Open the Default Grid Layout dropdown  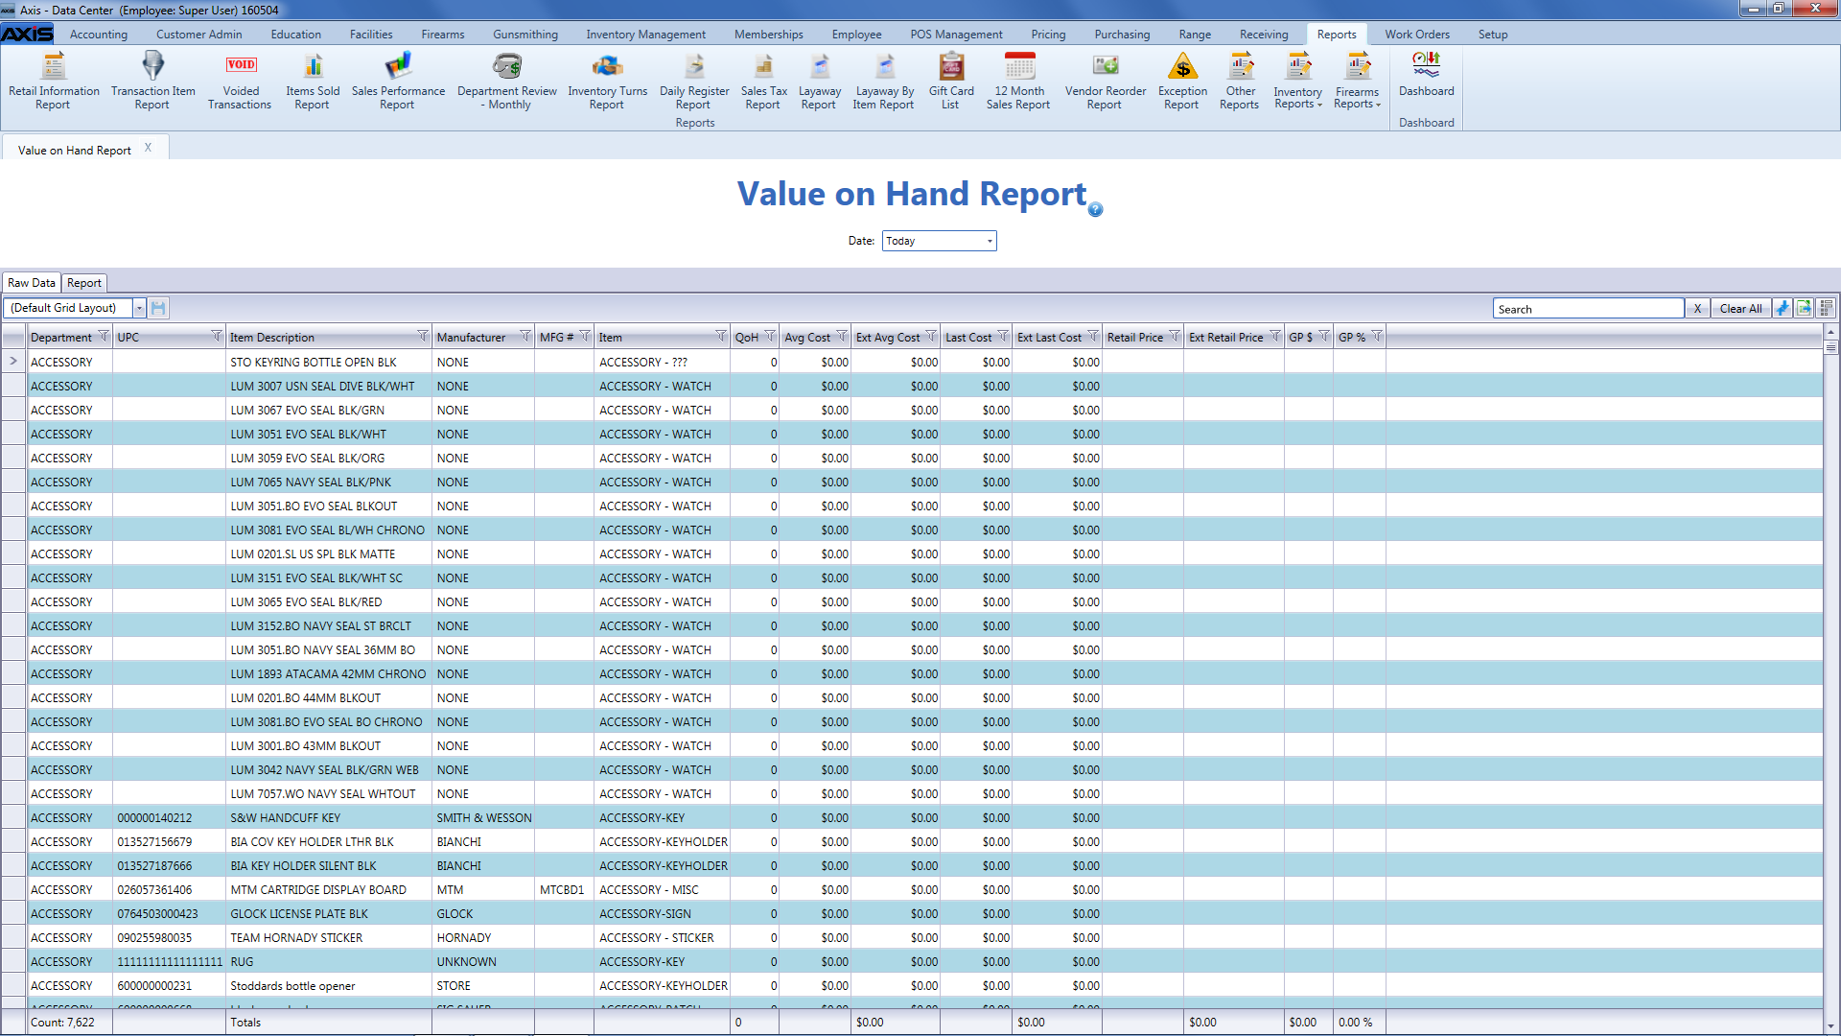click(x=139, y=308)
